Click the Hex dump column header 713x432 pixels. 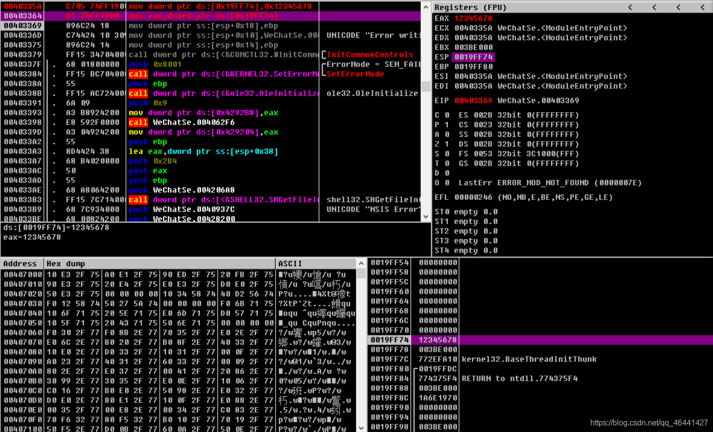[x=160, y=263]
